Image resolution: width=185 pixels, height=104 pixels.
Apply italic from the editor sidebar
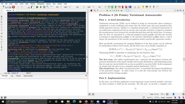pyautogui.click(x=1, y=19)
